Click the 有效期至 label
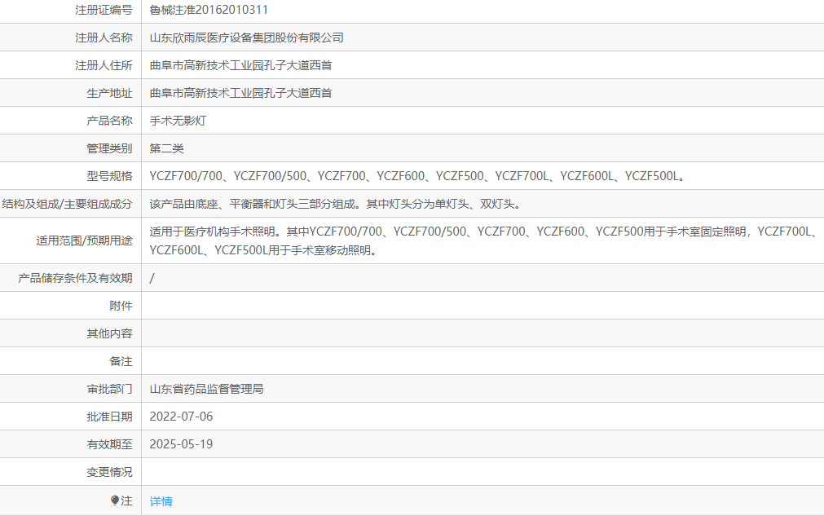 point(109,444)
